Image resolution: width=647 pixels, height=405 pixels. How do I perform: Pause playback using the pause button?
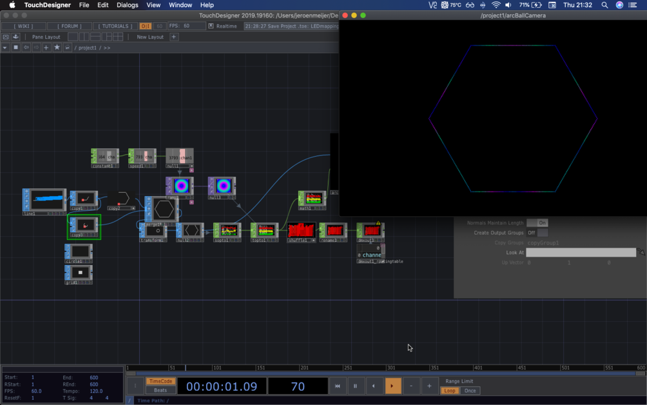355,386
